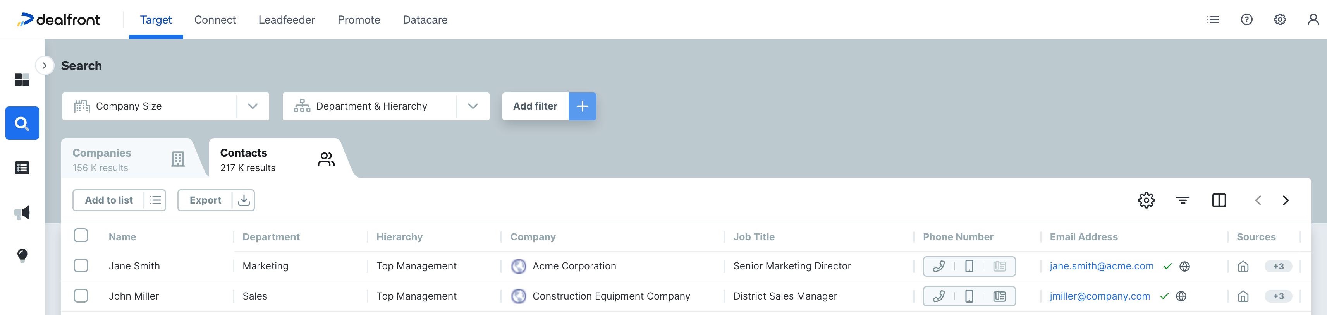Click the table settings gear icon
Image resolution: width=1327 pixels, height=315 pixels.
click(1146, 200)
